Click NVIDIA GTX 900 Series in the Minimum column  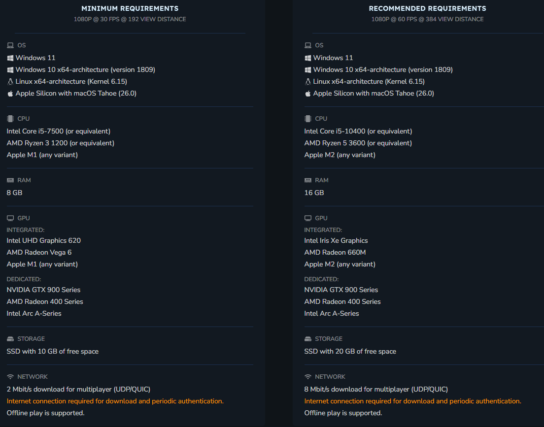pos(43,290)
